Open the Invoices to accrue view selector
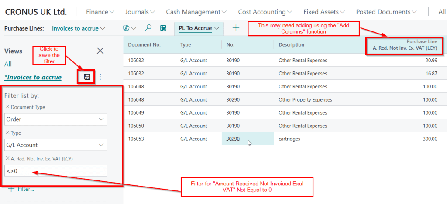The width and height of the screenshot is (447, 204). [79, 28]
